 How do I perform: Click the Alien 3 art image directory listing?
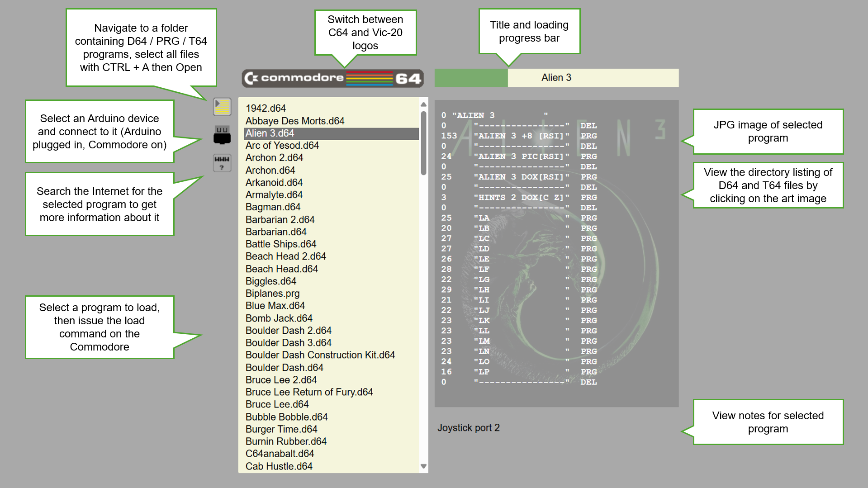(x=556, y=253)
